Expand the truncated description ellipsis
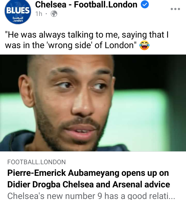Viewport: 186px width, 200px height. pyautogui.click(x=172, y=197)
